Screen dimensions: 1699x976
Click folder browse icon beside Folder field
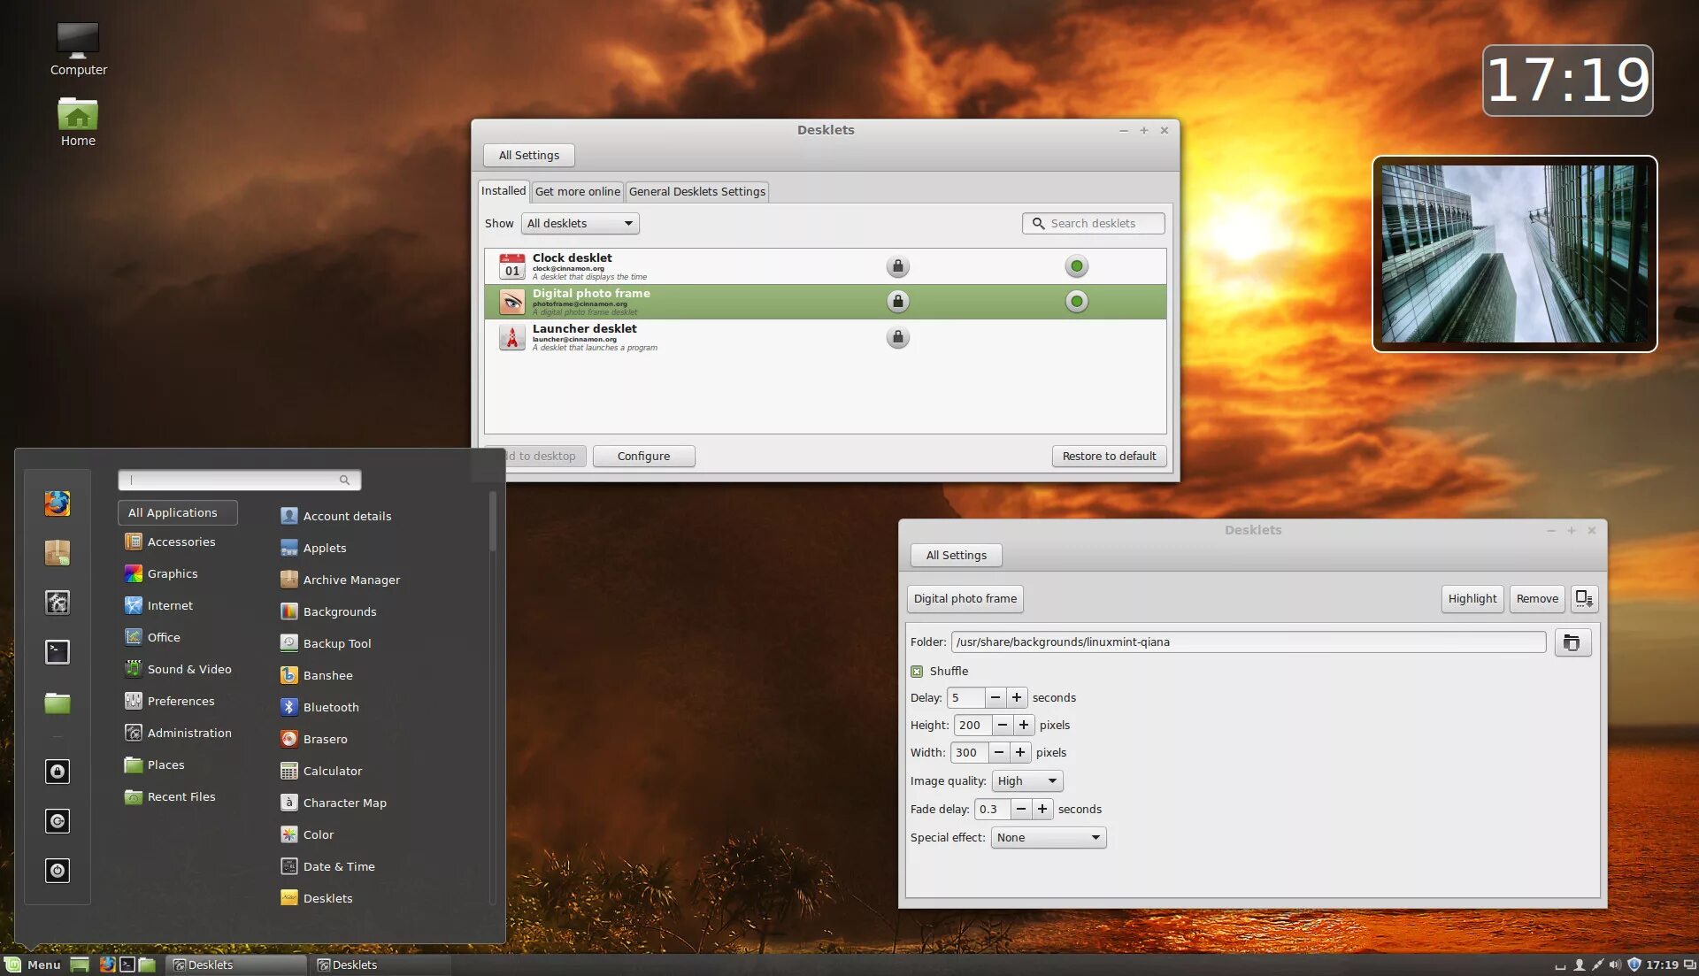pyautogui.click(x=1572, y=642)
